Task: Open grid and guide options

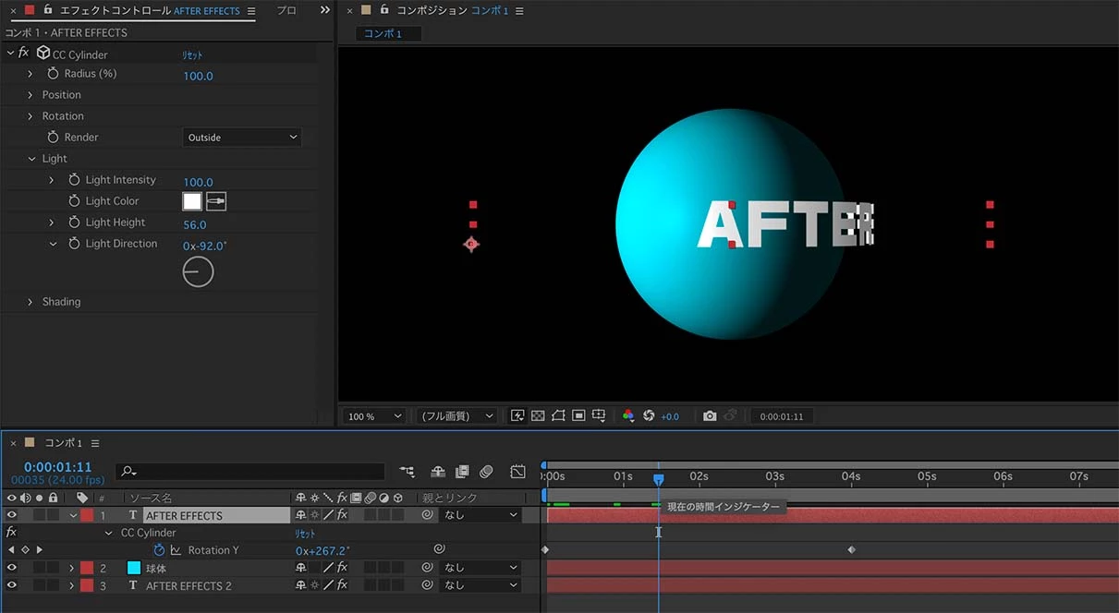Action: point(599,416)
